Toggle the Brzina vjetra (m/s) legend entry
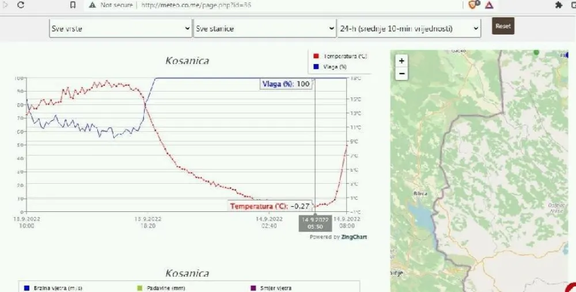 click(x=53, y=289)
